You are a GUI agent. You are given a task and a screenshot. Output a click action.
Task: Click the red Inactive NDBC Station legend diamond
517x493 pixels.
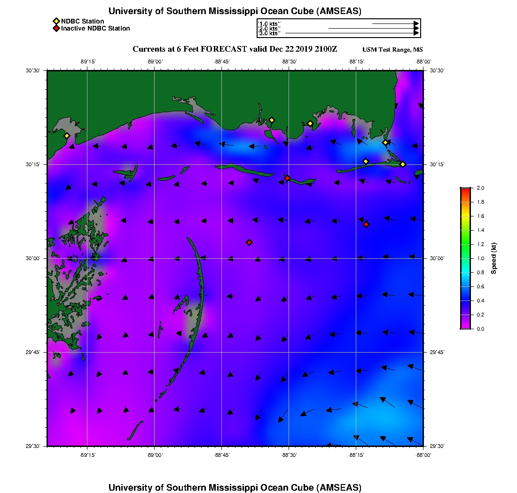pyautogui.click(x=56, y=28)
